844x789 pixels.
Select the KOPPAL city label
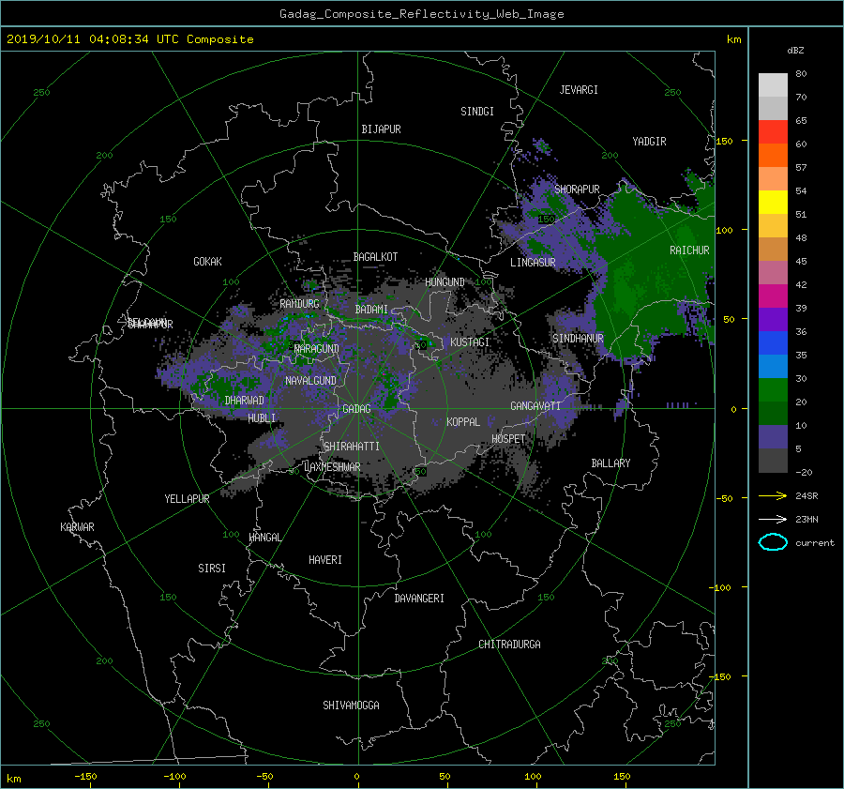(463, 421)
